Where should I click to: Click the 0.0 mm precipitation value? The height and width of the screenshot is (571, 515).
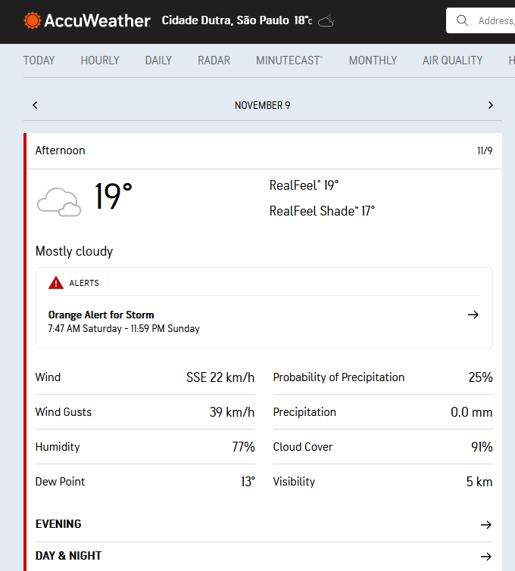point(472,412)
